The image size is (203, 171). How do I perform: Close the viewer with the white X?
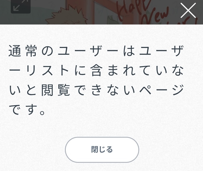188,10
